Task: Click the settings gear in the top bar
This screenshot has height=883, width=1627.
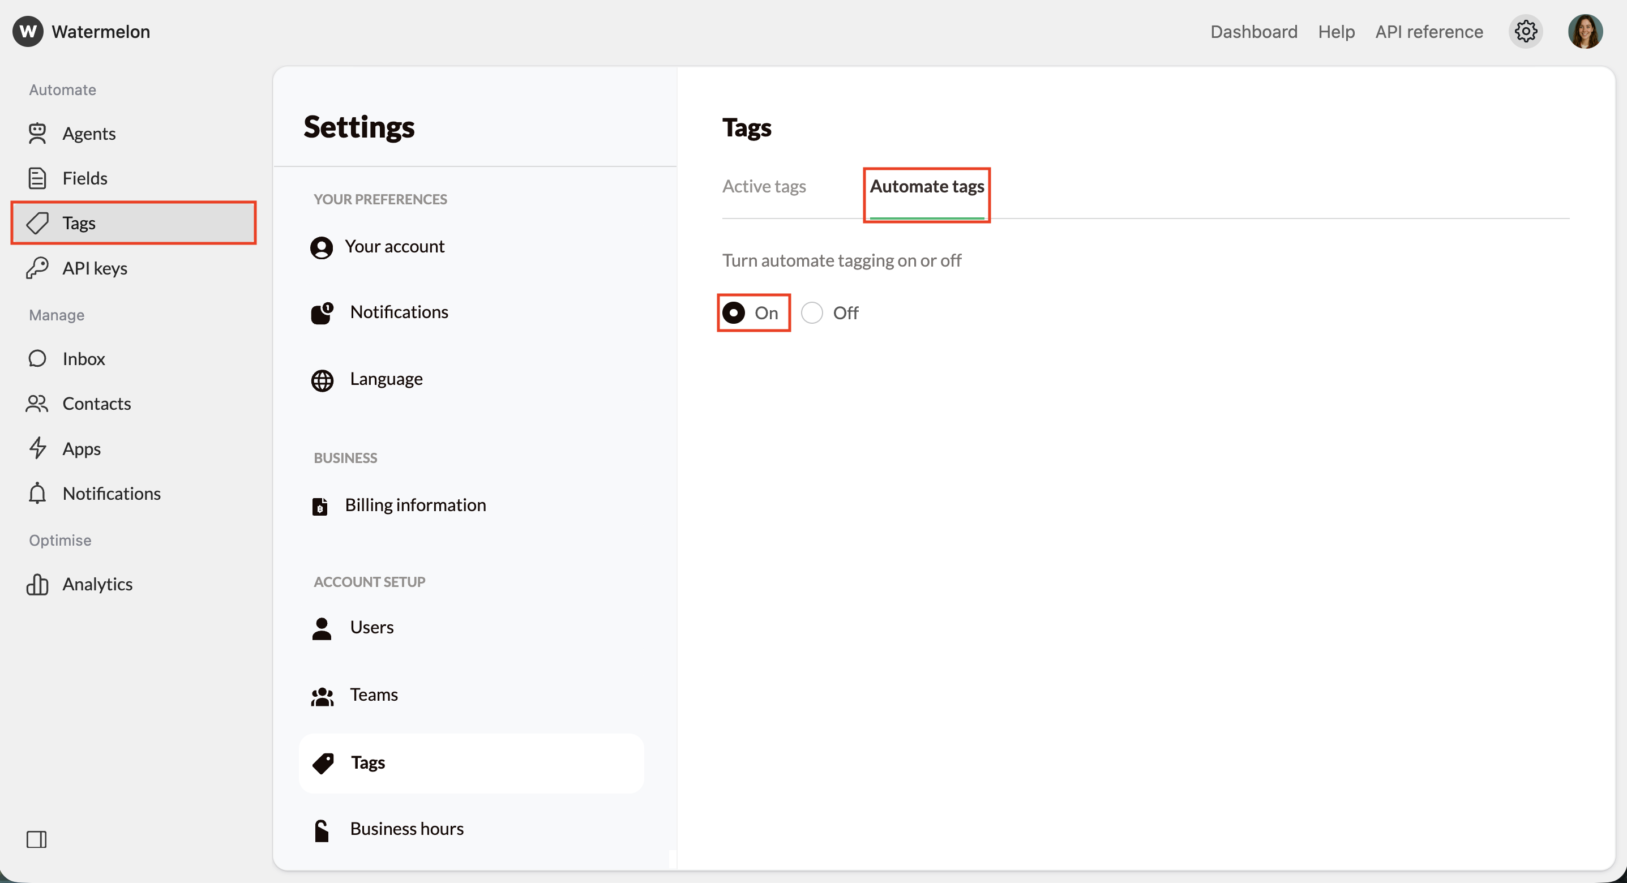Action: (1527, 31)
